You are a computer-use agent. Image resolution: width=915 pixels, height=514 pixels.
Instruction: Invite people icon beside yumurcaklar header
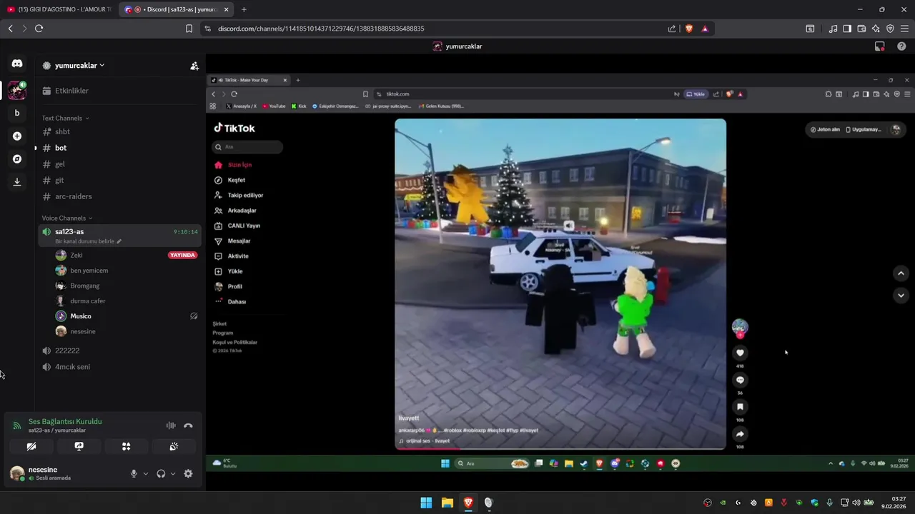point(194,66)
